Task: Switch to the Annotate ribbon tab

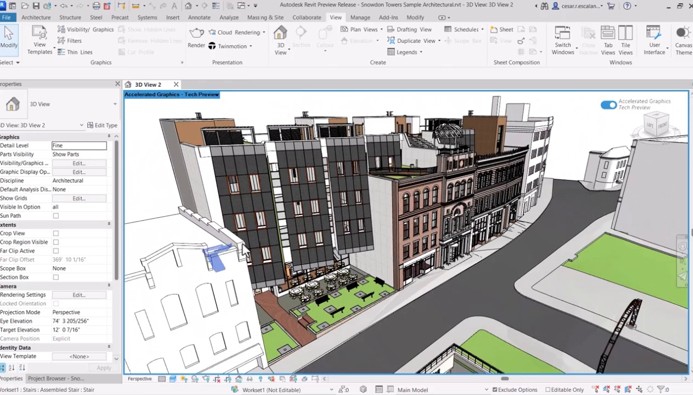Action: (x=199, y=17)
